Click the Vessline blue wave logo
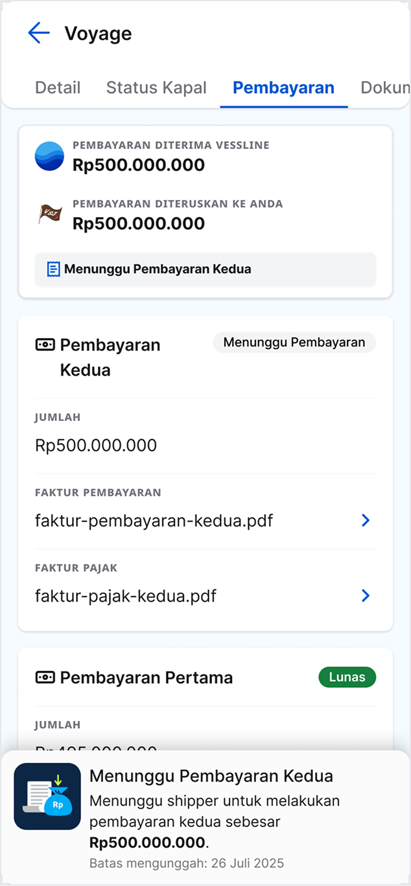The height and width of the screenshot is (886, 411). click(x=49, y=156)
